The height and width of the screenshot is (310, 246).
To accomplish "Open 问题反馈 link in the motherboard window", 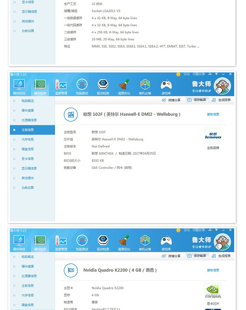I will click(199, 74).
